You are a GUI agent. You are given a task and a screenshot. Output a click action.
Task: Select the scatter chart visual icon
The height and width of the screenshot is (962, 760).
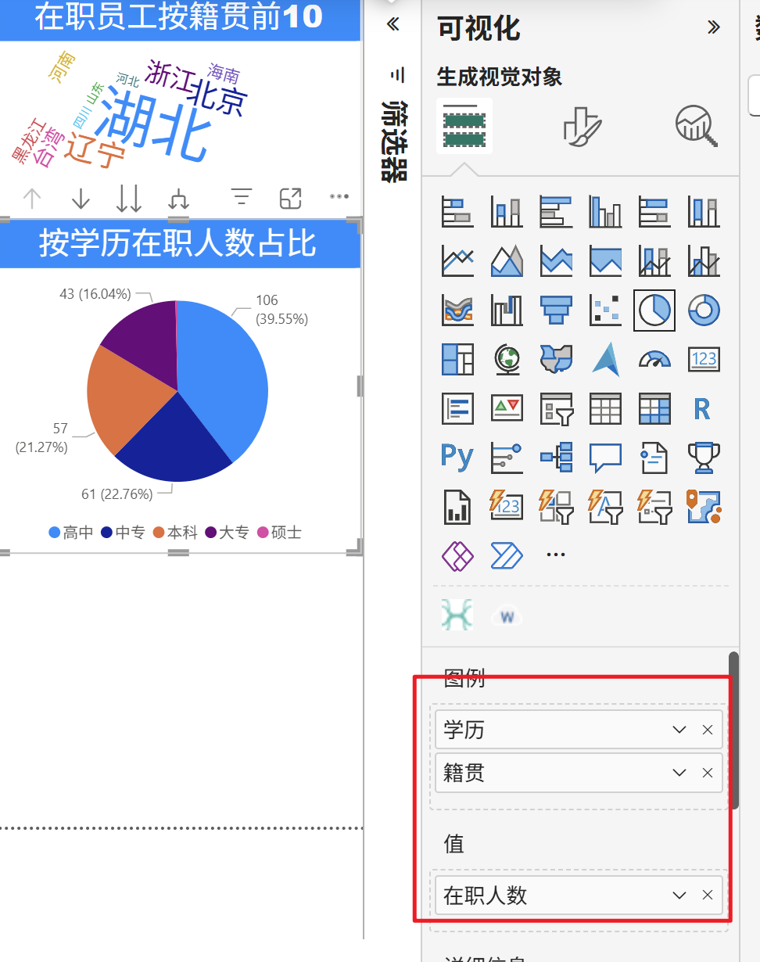[605, 310]
